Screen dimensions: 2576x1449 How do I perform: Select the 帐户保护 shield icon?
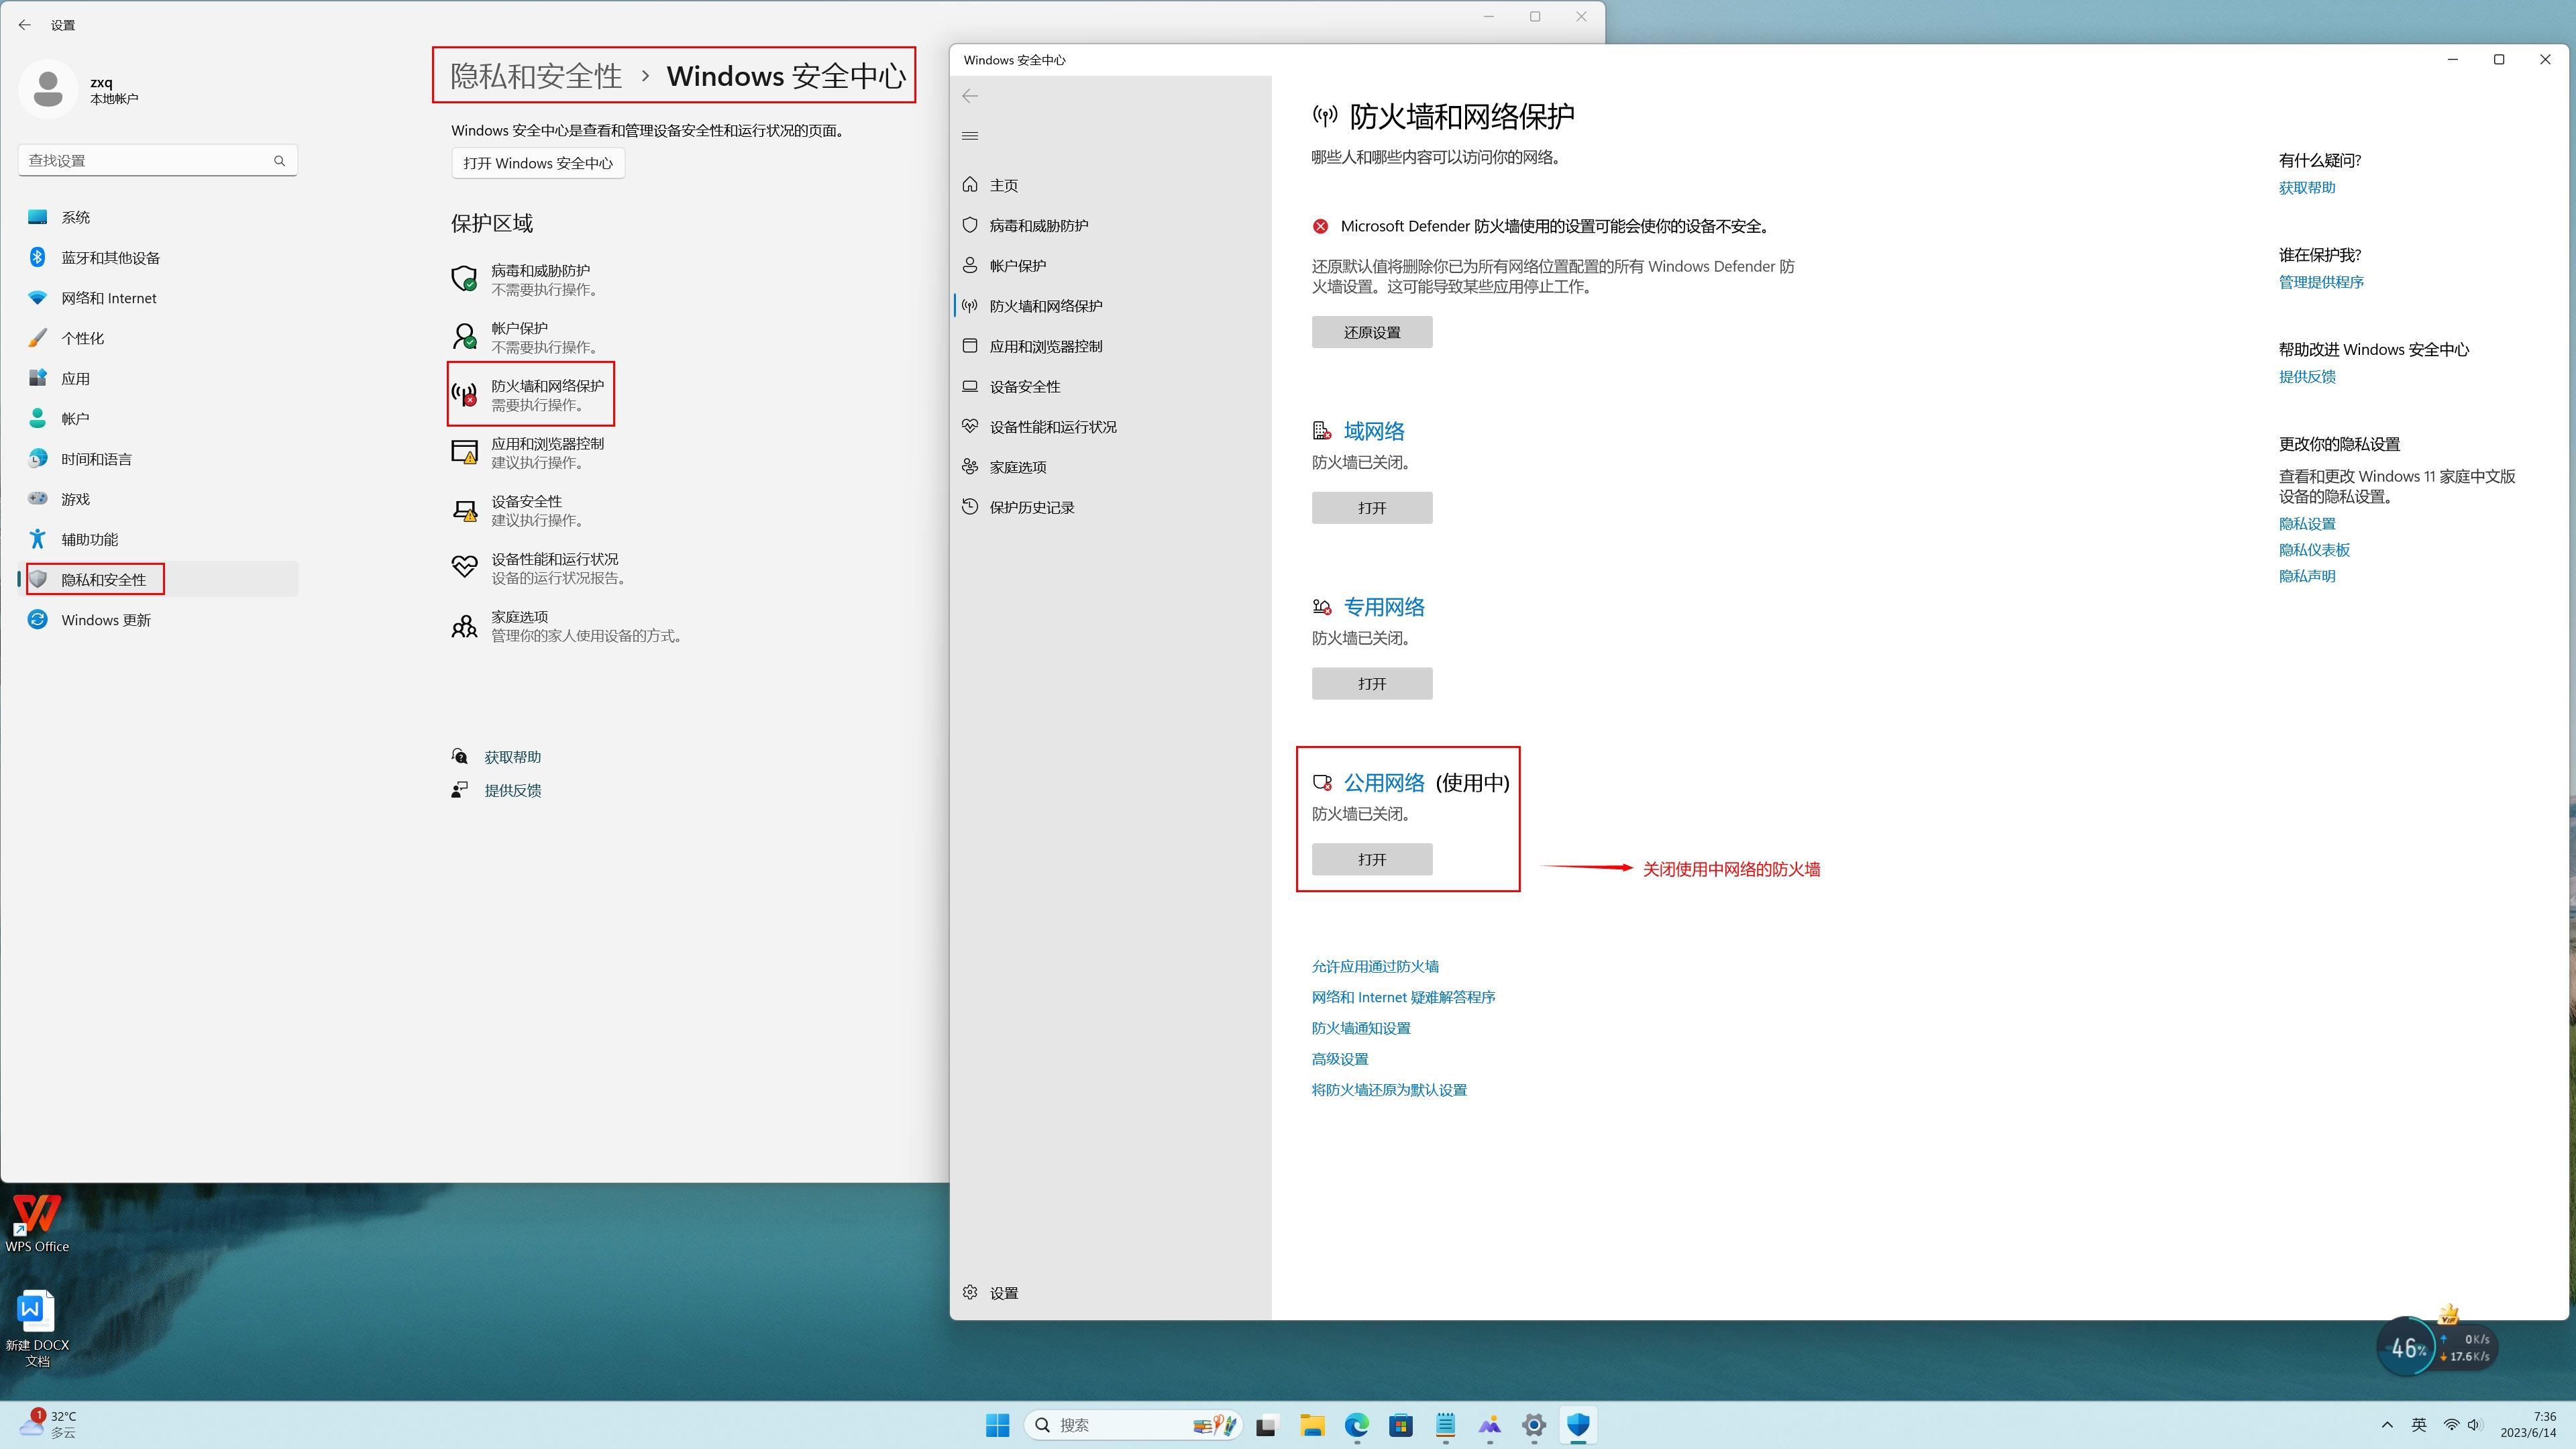969,265
